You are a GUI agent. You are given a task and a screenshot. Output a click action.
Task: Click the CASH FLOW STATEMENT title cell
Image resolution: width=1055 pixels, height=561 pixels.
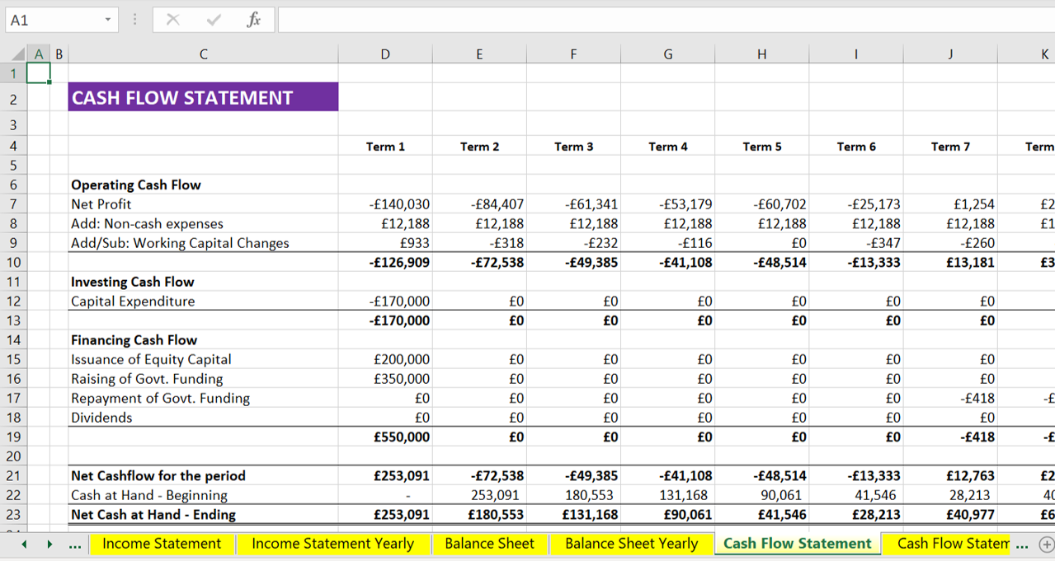point(203,97)
